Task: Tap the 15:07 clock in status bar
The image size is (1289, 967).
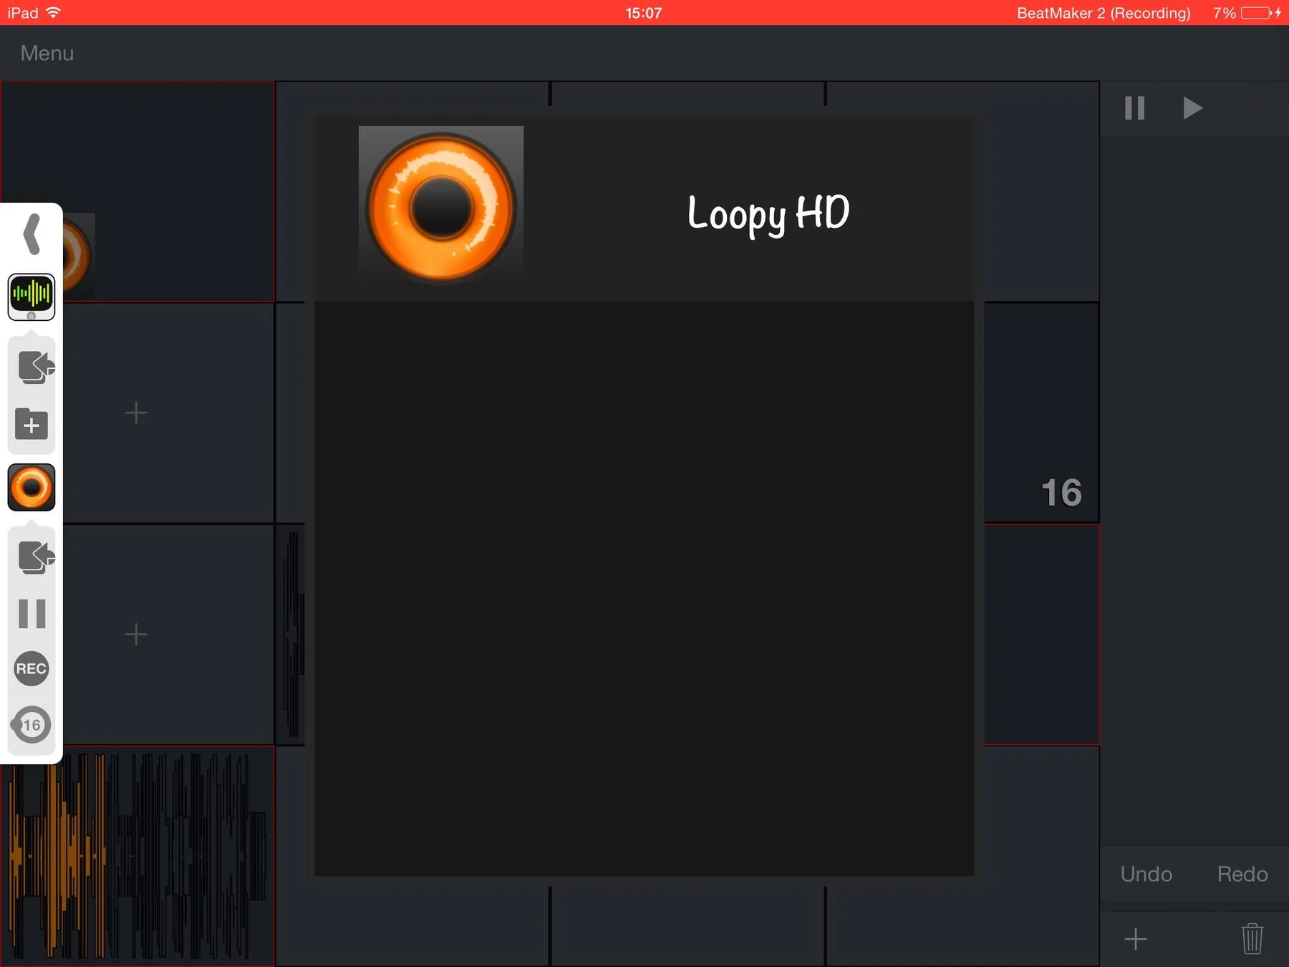Action: 644,13
